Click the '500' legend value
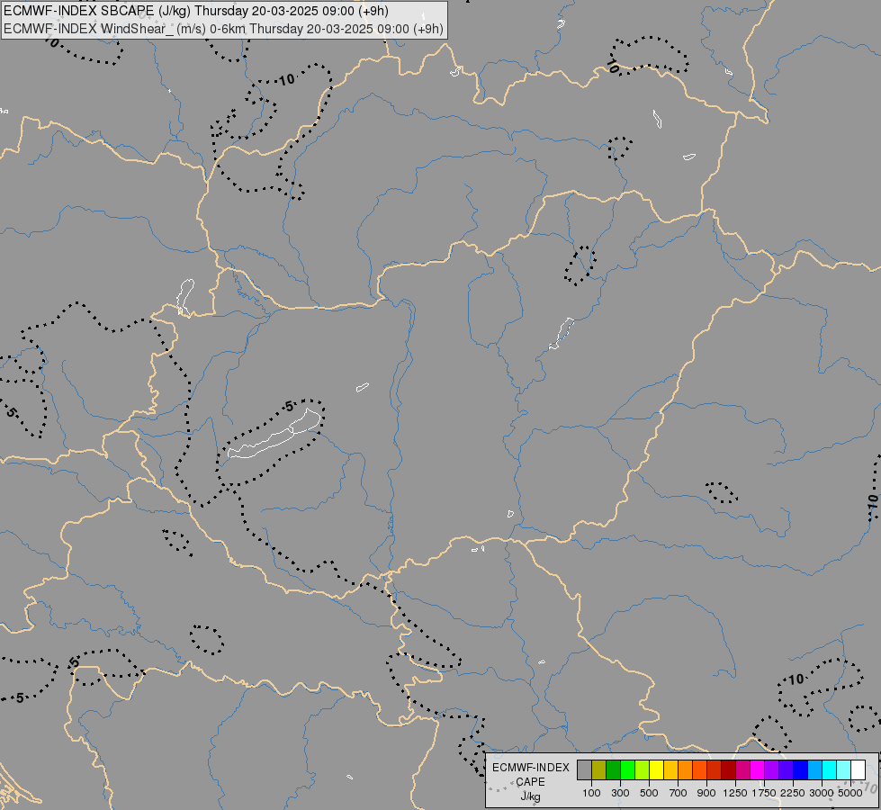Viewport: 881px width, 810px height. [649, 793]
